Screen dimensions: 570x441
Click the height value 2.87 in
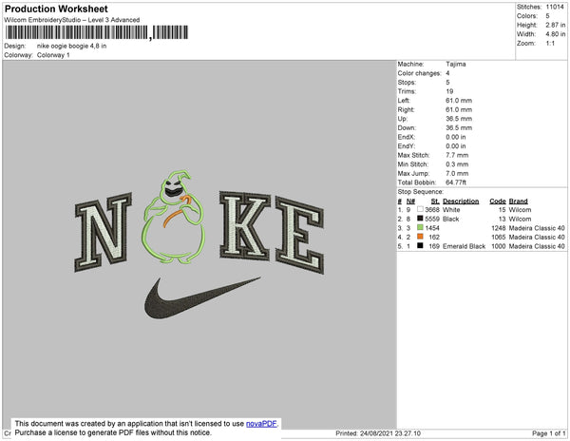[x=556, y=25]
